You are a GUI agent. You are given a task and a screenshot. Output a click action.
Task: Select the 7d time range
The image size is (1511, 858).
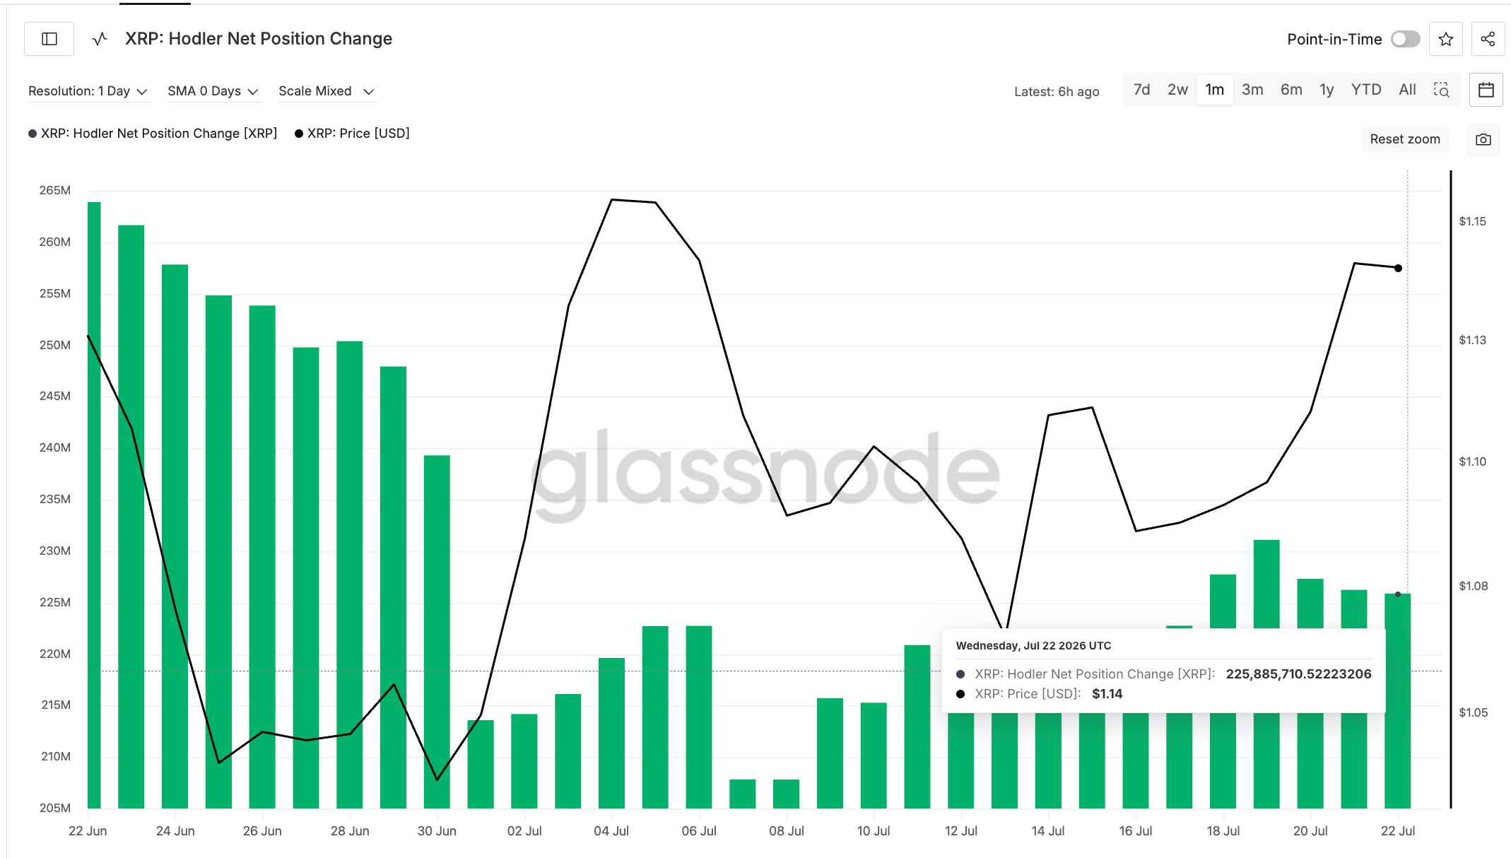coord(1141,90)
